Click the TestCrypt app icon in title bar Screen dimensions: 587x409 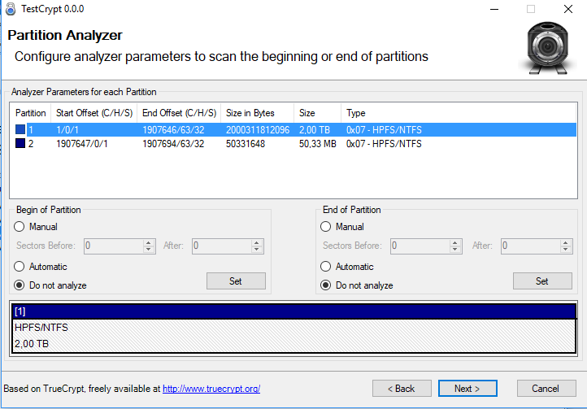11,9
